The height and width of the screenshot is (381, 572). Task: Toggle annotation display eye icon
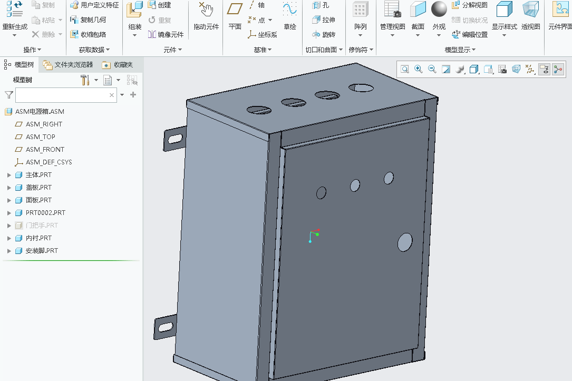click(x=544, y=69)
